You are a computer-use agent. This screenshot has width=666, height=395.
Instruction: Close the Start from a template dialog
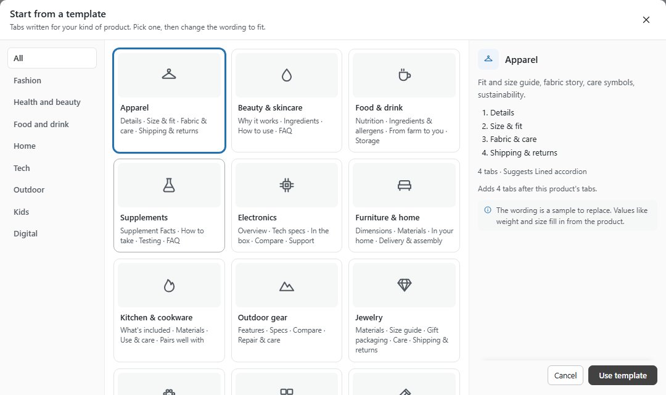click(646, 20)
